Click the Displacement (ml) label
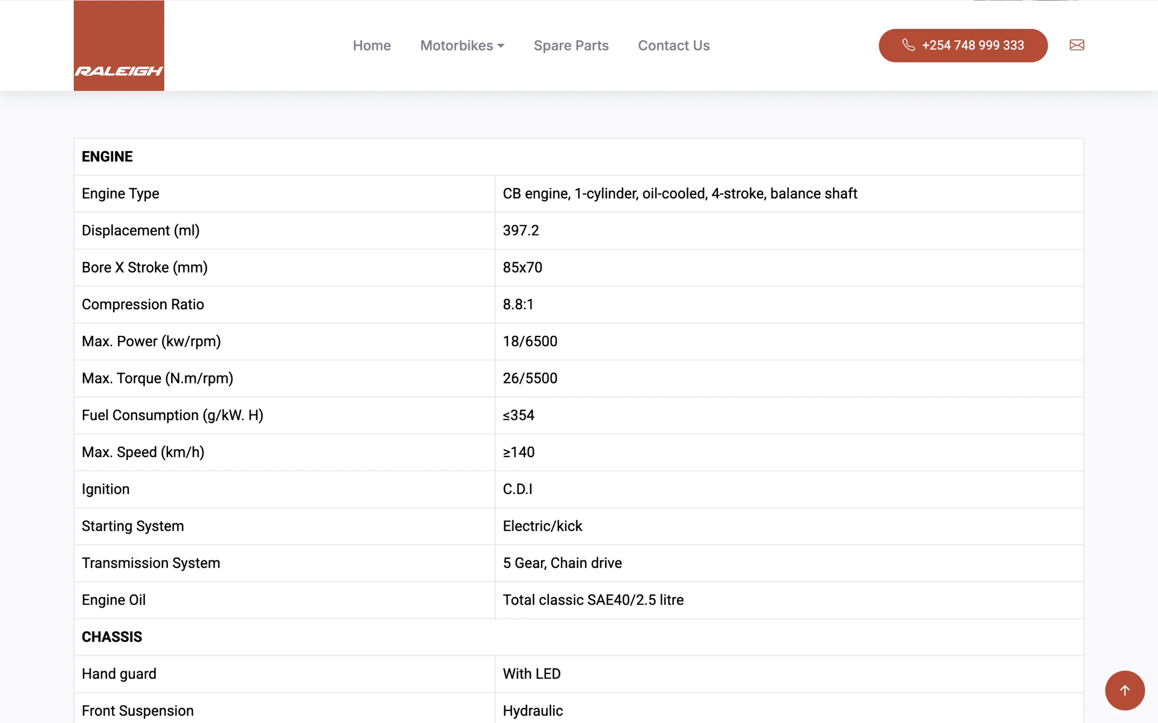1158x723 pixels. [x=140, y=230]
